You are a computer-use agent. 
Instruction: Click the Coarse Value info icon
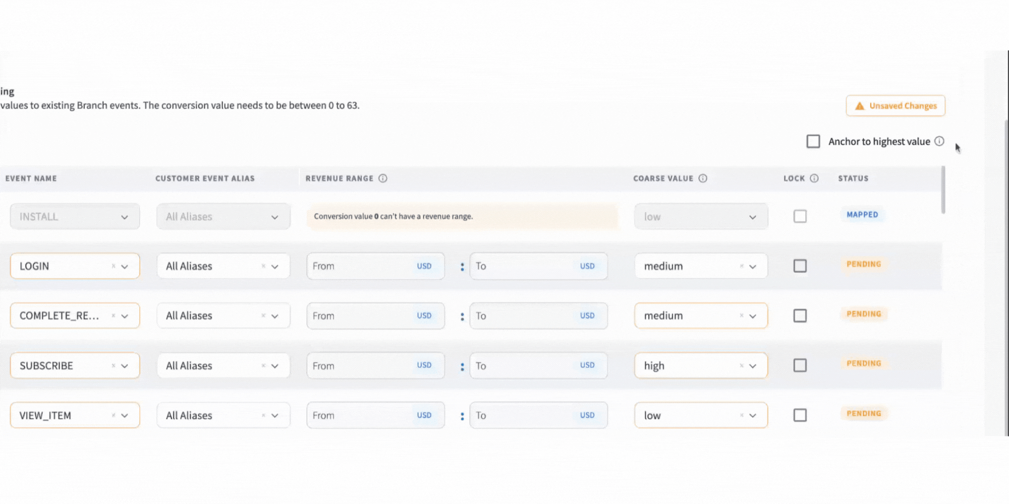(703, 178)
